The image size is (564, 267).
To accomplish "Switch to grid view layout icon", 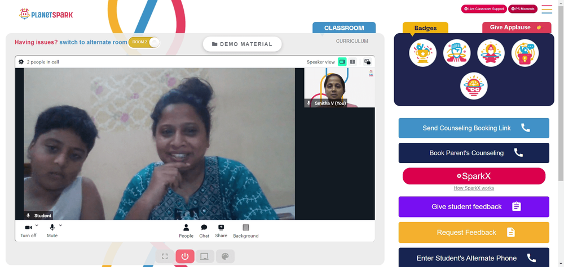I will click(352, 62).
